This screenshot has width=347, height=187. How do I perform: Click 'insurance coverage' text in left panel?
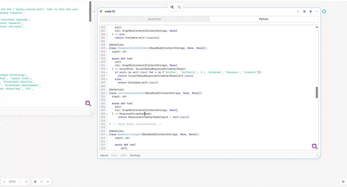15,20
